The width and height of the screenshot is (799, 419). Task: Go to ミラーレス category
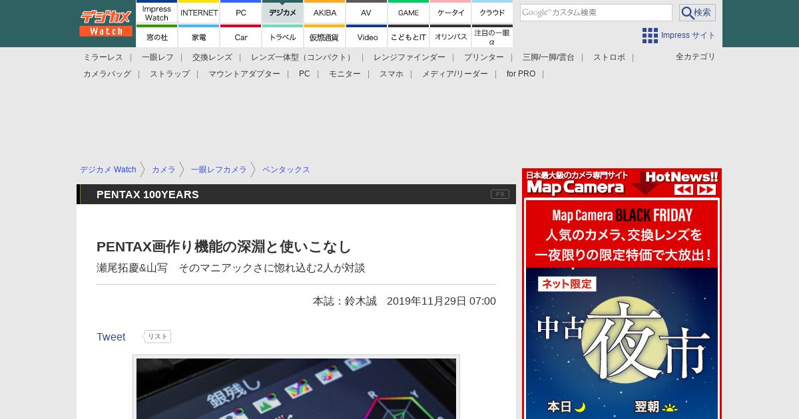point(103,57)
